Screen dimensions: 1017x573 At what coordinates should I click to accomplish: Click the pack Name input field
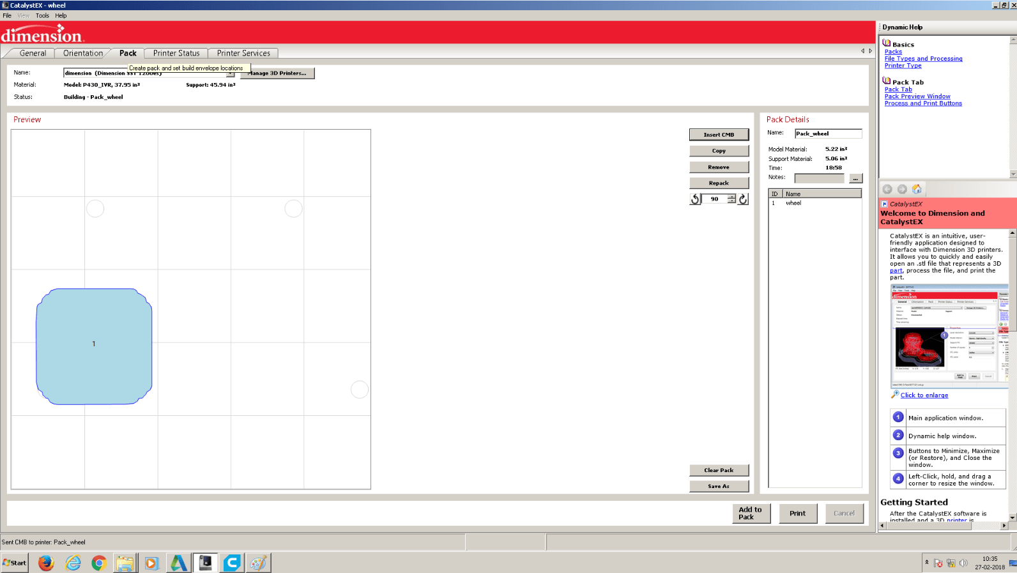(x=828, y=134)
